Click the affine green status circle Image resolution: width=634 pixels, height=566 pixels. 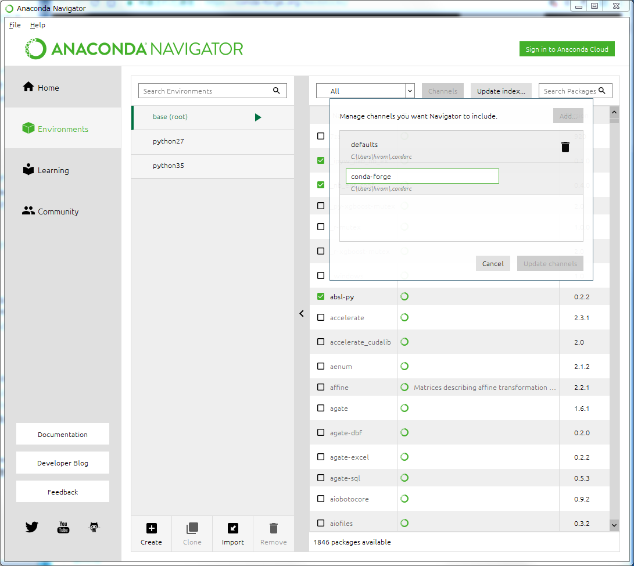point(404,387)
